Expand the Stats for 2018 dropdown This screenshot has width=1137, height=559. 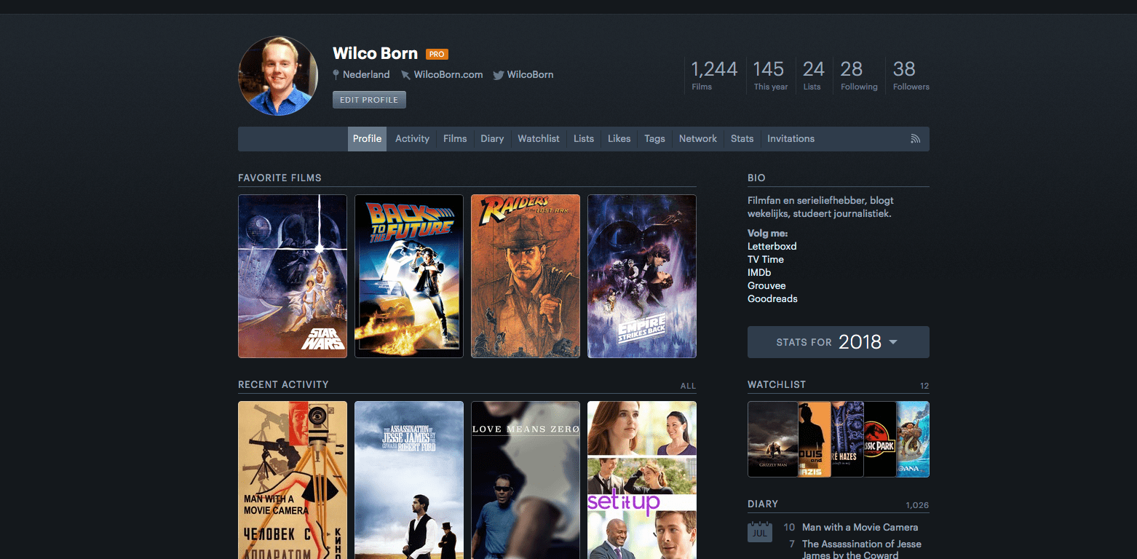838,342
